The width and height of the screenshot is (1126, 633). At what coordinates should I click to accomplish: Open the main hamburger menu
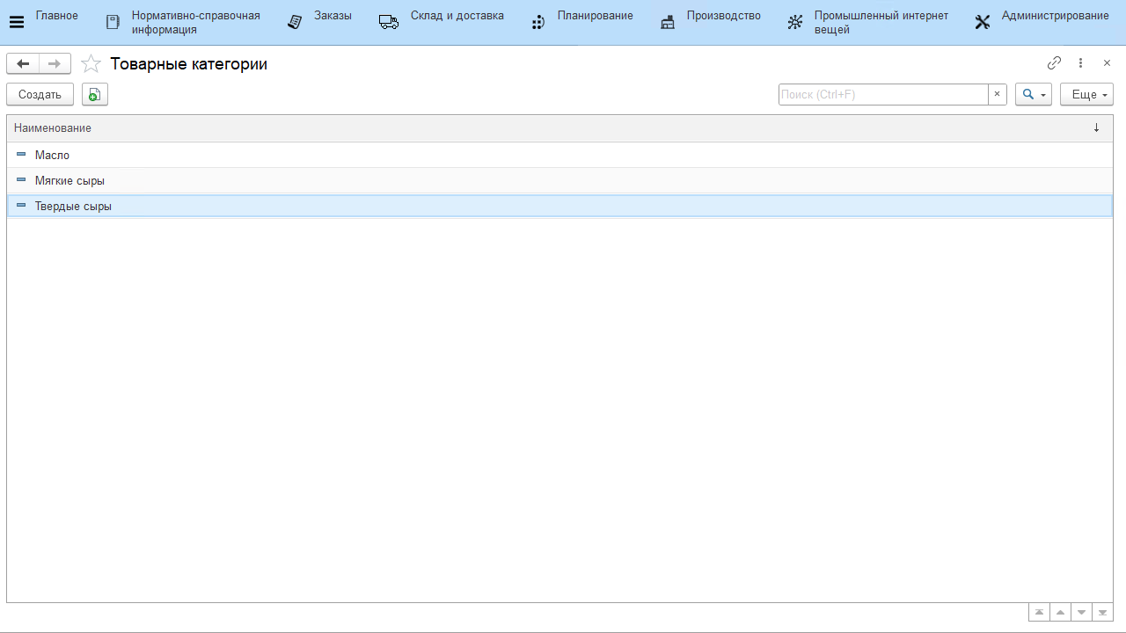(x=16, y=22)
